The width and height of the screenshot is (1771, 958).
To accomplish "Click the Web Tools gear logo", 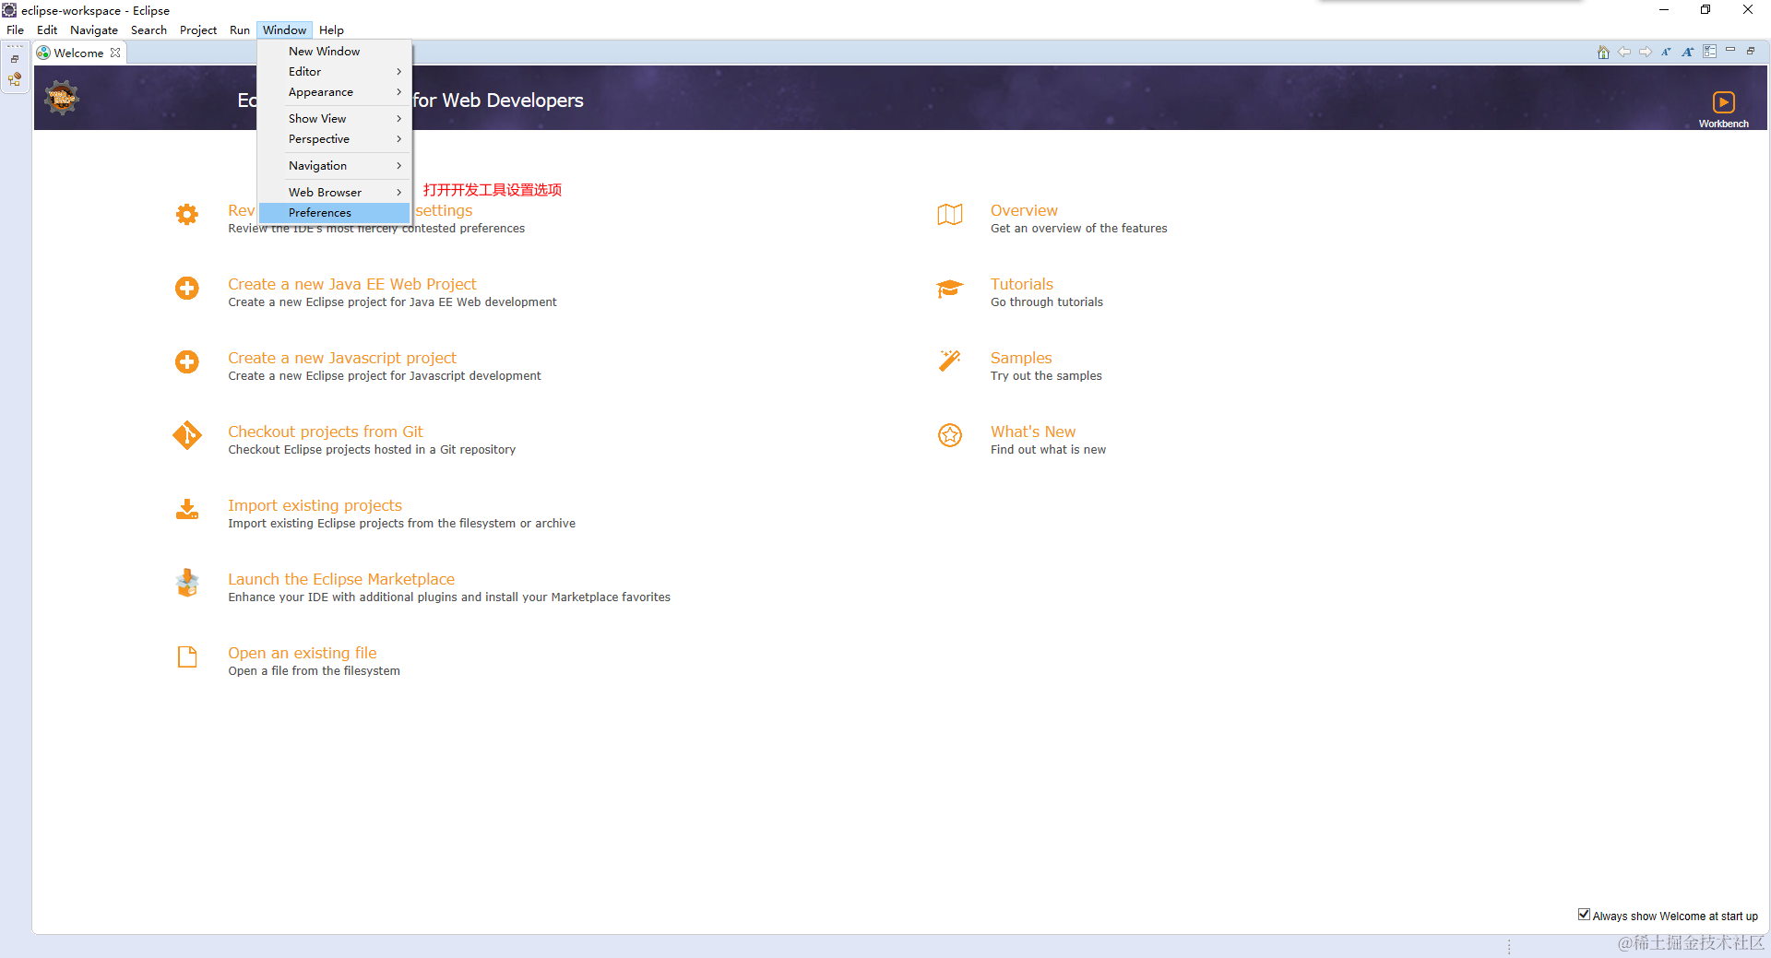I will pyautogui.click(x=62, y=98).
